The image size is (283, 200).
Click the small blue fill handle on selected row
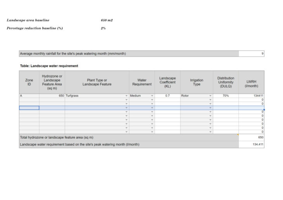point(264,110)
